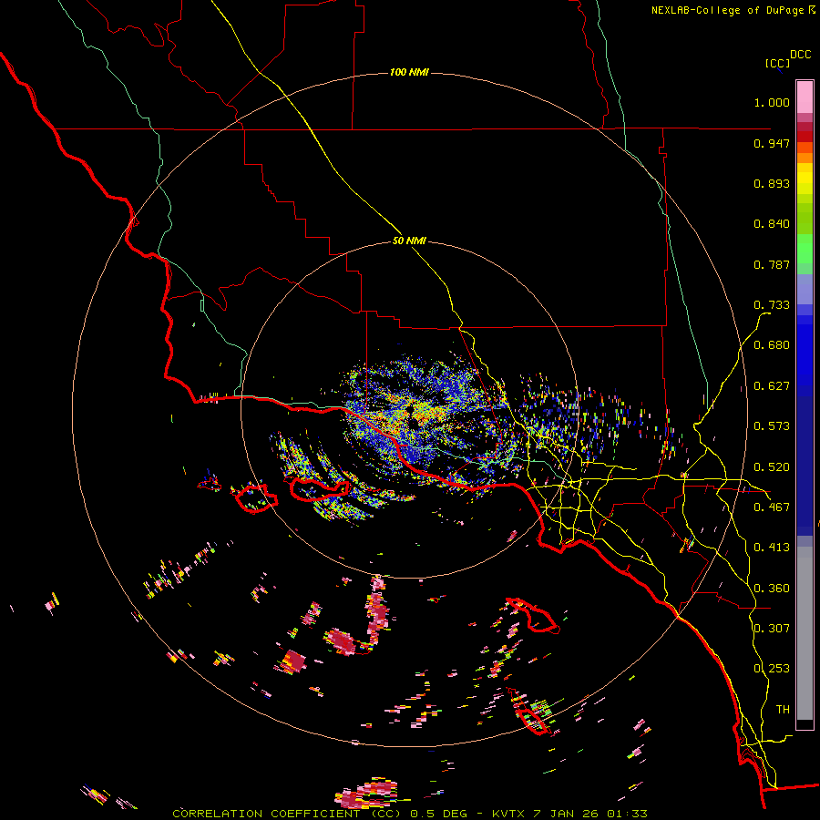Click the radar site at rings' center
Viewport: 820px width, 820px height.
[x=410, y=410]
